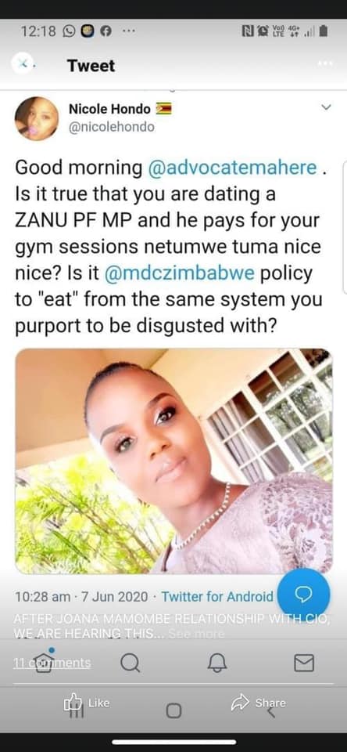Share the Facebook post
347x752 pixels.
(x=259, y=703)
